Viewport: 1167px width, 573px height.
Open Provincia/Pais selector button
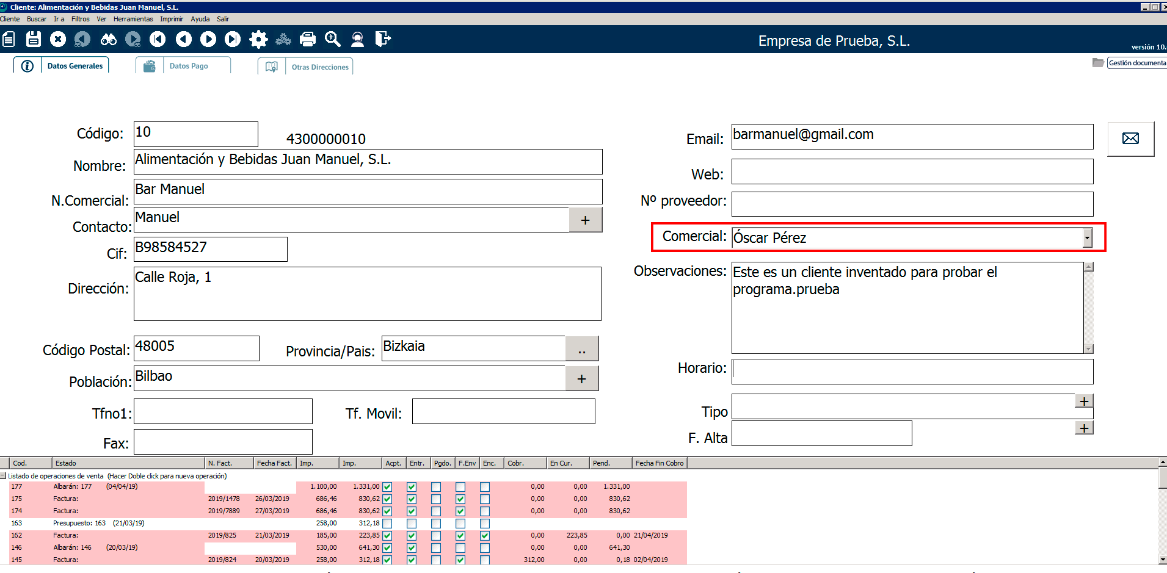coord(581,349)
